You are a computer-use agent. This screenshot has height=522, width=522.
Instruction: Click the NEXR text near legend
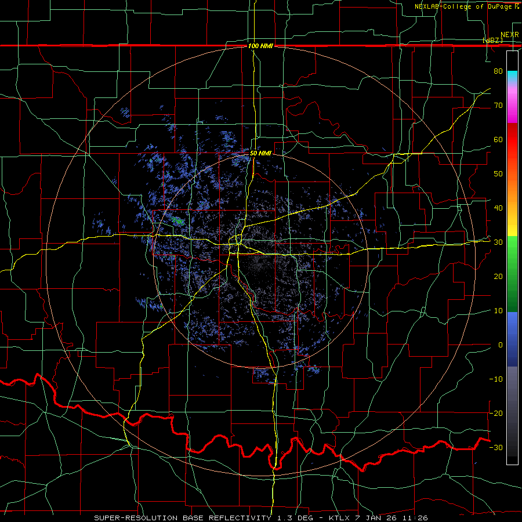(510, 35)
